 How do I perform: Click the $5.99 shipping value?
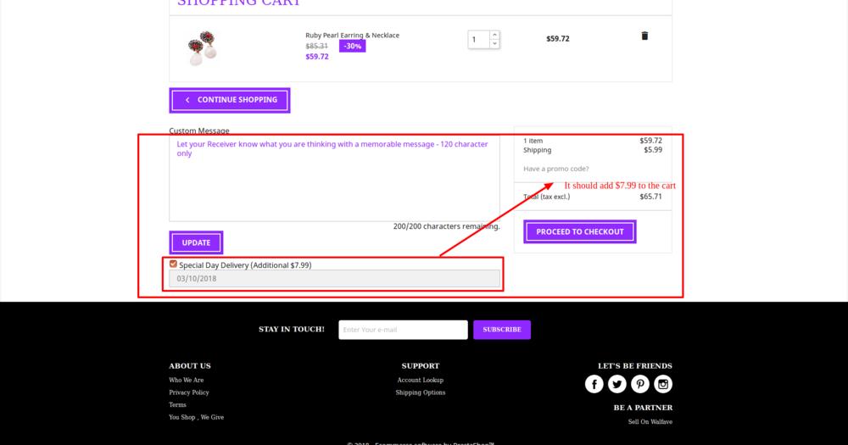pyautogui.click(x=653, y=150)
